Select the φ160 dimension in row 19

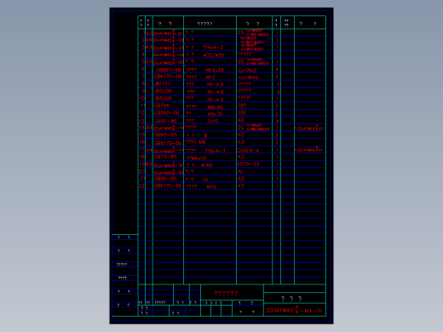click(207, 165)
